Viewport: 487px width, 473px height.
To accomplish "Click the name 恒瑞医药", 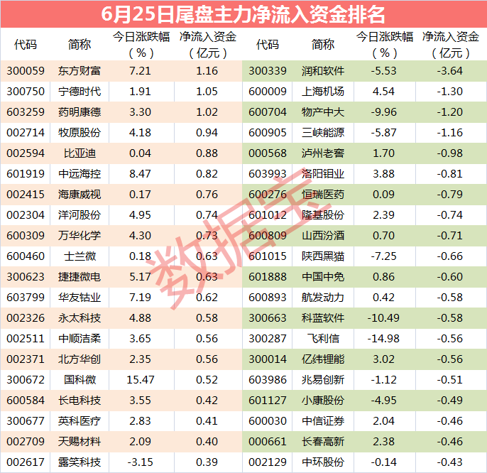I will 323,194.
